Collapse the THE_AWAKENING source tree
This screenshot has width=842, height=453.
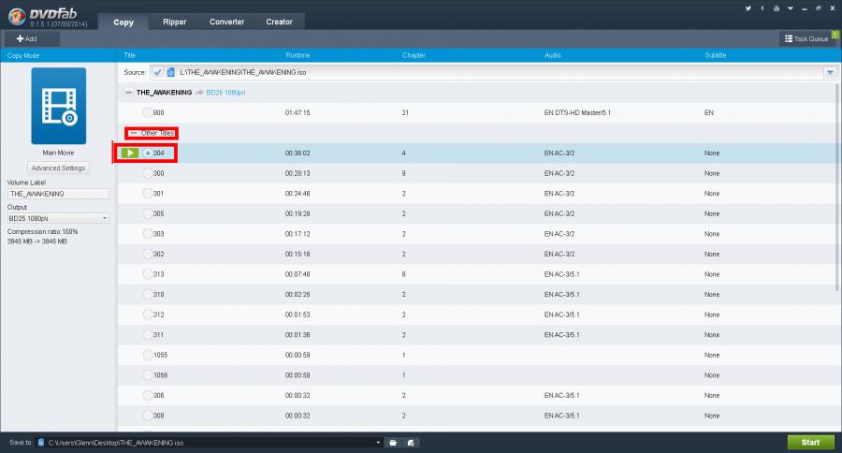[129, 93]
